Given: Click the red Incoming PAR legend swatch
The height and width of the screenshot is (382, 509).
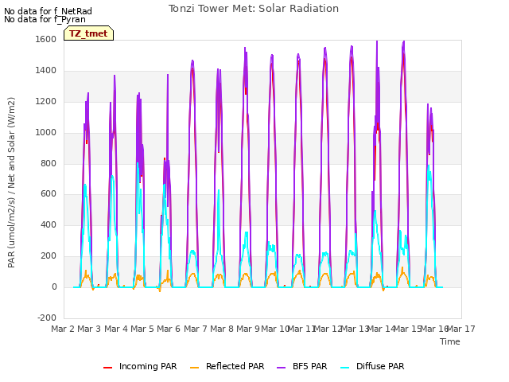Looking at the screenshot, I should [x=108, y=367].
